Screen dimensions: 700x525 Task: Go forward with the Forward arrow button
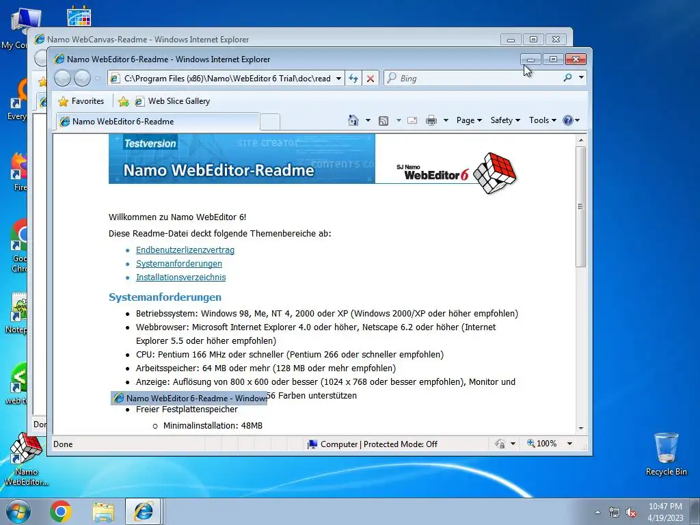point(82,79)
